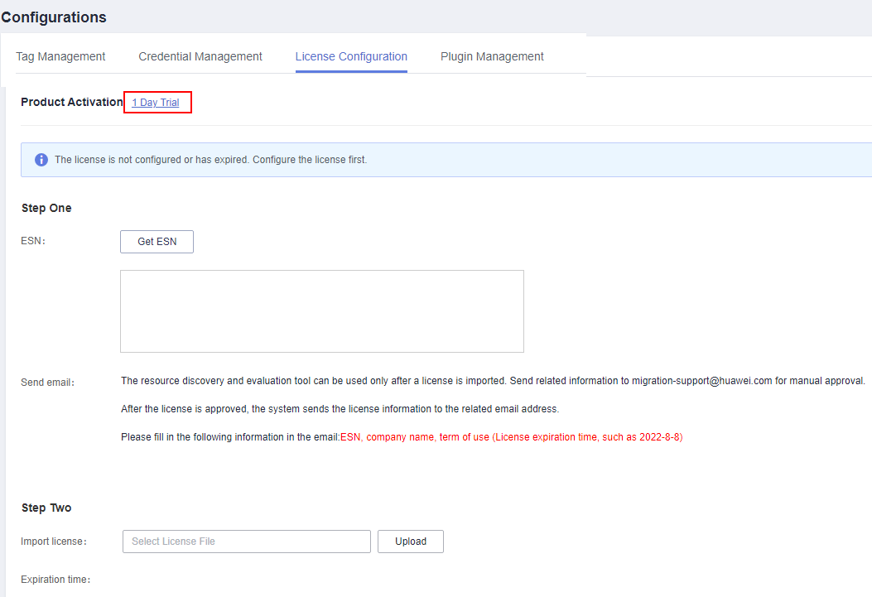Click the Send email label

click(x=48, y=383)
